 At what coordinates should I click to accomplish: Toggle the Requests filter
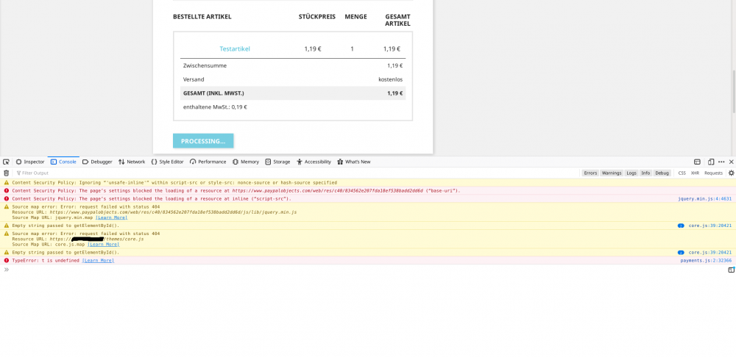click(713, 173)
